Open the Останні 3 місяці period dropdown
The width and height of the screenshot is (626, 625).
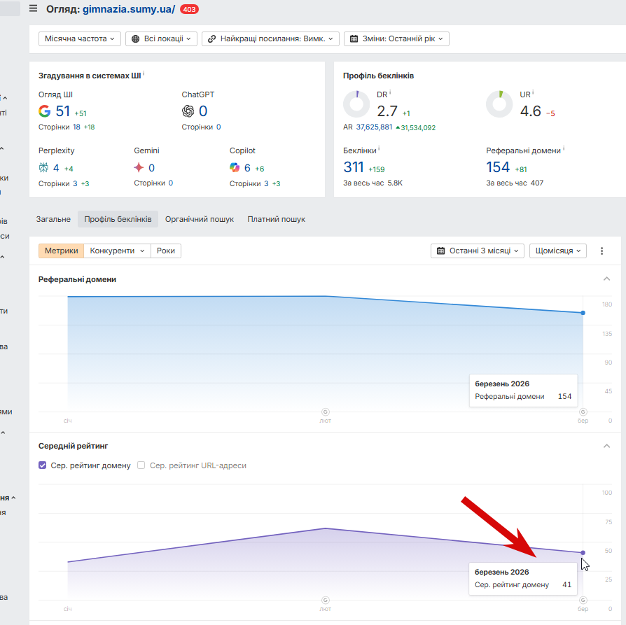click(477, 251)
